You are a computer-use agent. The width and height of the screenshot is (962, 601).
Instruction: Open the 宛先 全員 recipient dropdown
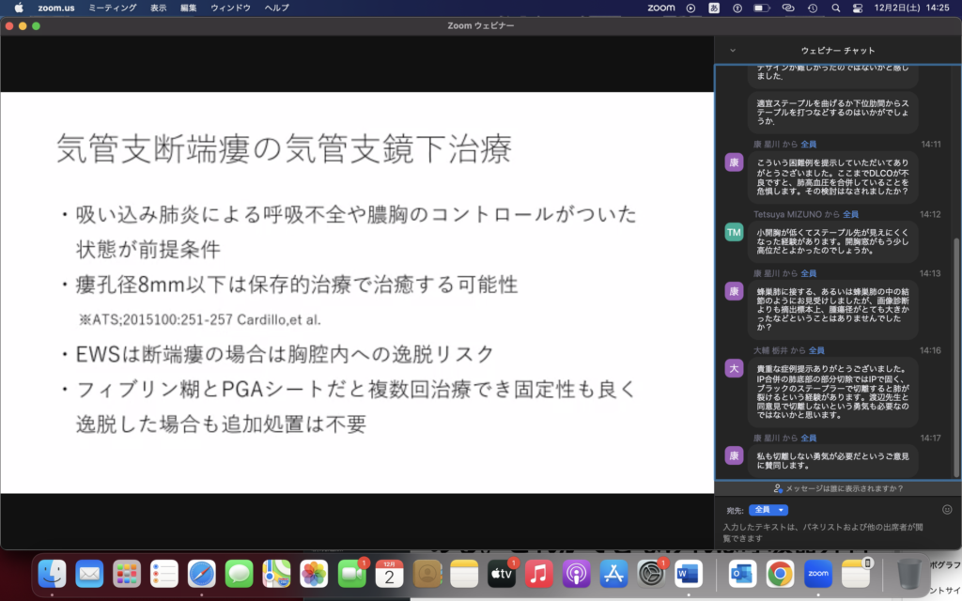(x=768, y=510)
